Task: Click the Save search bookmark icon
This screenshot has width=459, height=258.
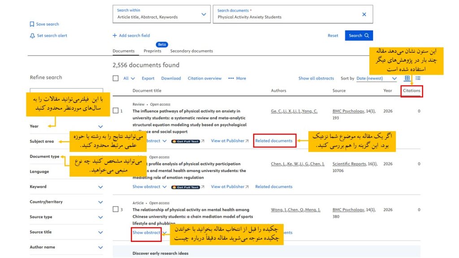Action: [x=32, y=24]
